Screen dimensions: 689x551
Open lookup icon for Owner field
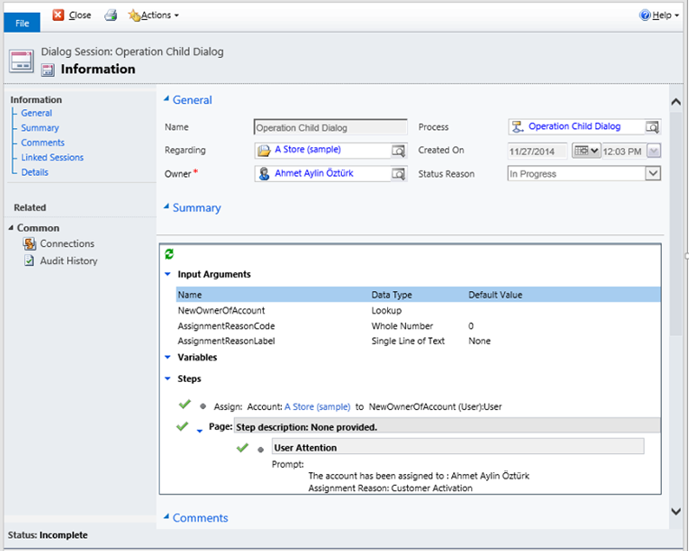[398, 174]
